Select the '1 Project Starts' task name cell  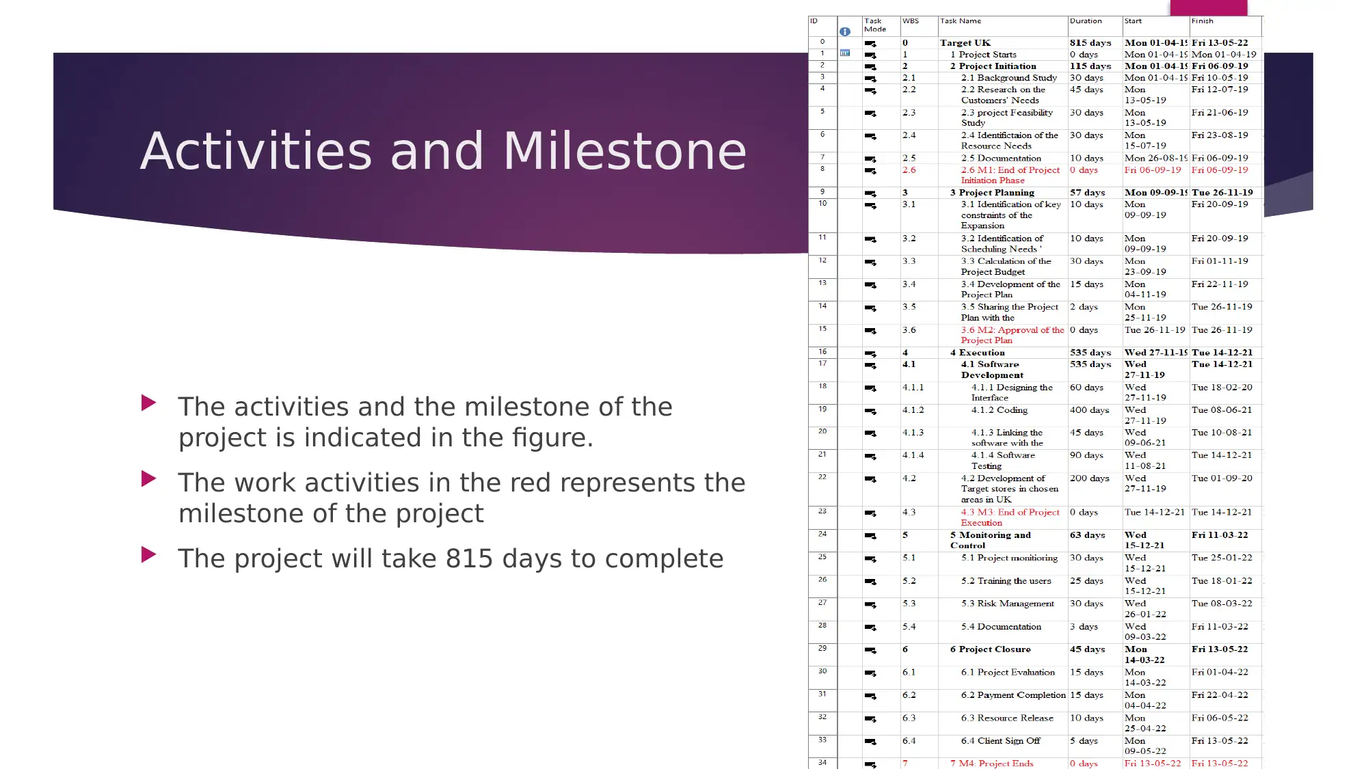(1002, 54)
